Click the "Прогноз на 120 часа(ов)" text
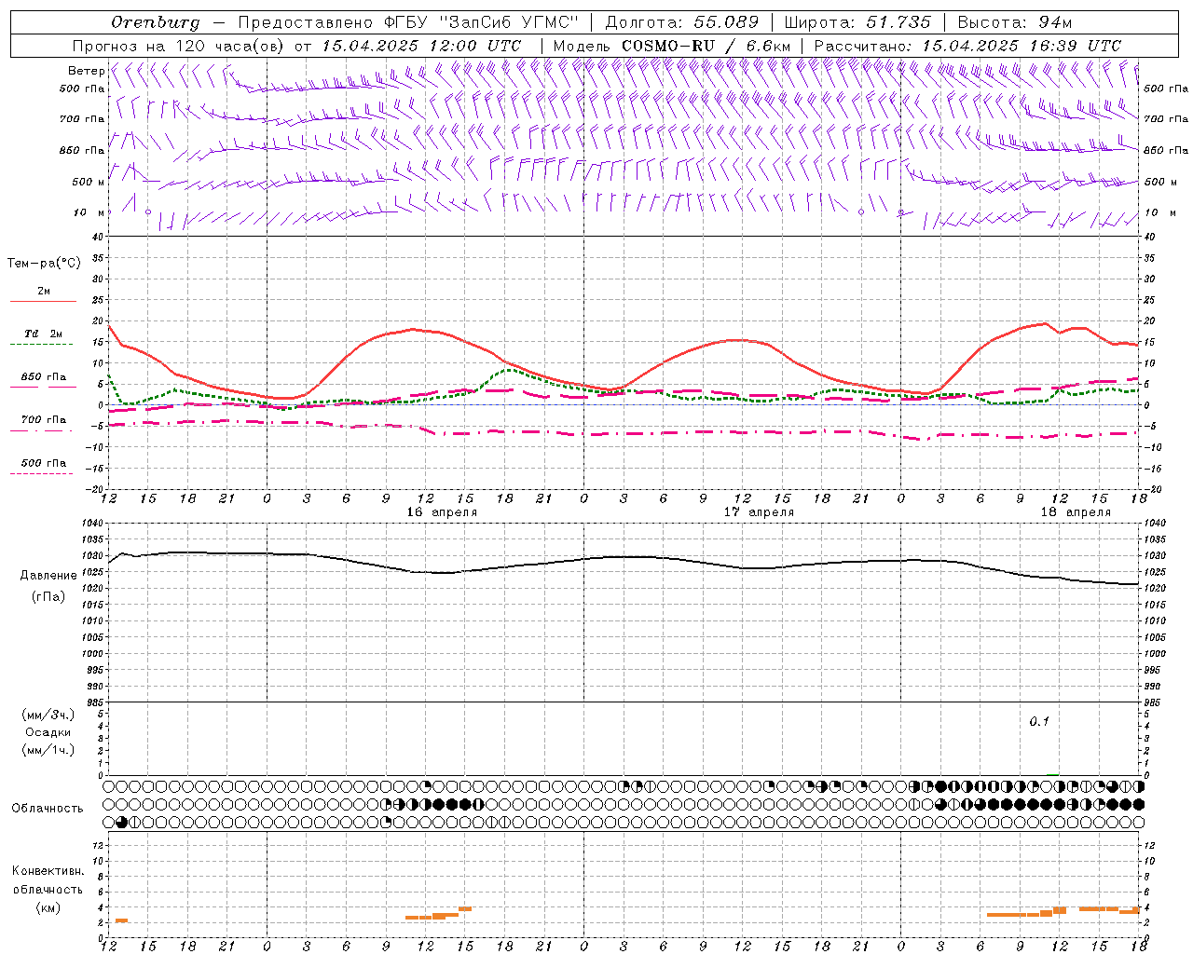The width and height of the screenshot is (1193, 954). (x=180, y=46)
